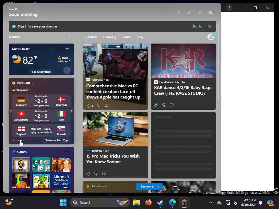Open the turnip farm game thumbnail
The image size is (279, 209).
click(41, 181)
